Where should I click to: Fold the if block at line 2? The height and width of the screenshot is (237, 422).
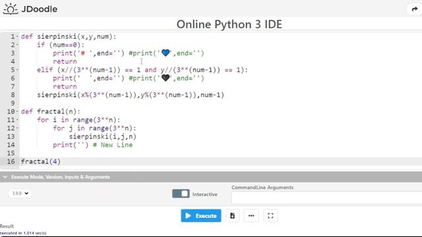click(x=18, y=45)
